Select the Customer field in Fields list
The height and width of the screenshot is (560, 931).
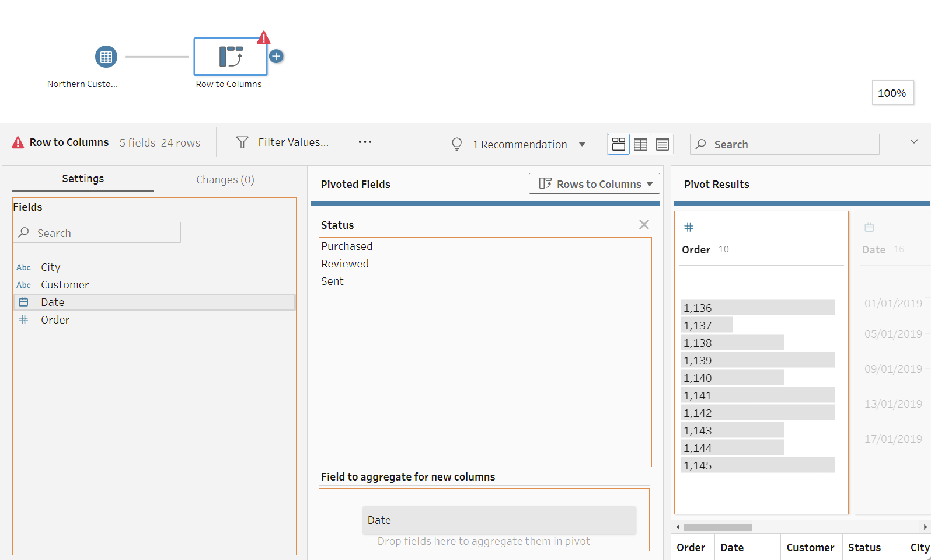[x=154, y=285]
